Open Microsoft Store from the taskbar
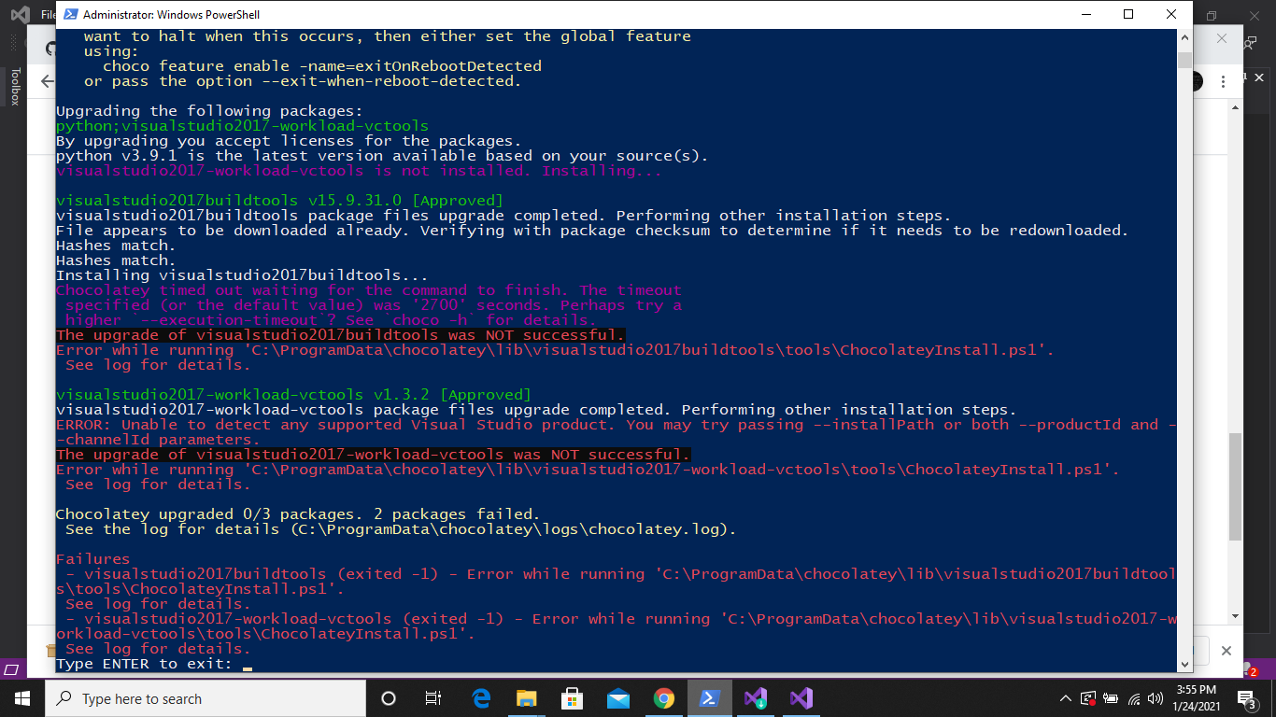 [x=573, y=698]
